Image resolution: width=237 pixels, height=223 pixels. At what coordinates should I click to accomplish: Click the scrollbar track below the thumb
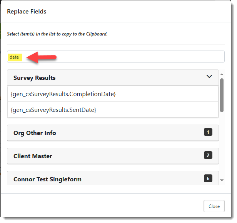[222, 147]
